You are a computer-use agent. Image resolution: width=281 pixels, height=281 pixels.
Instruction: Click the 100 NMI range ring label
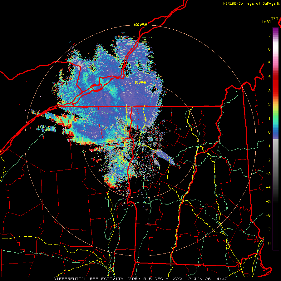[140, 25]
